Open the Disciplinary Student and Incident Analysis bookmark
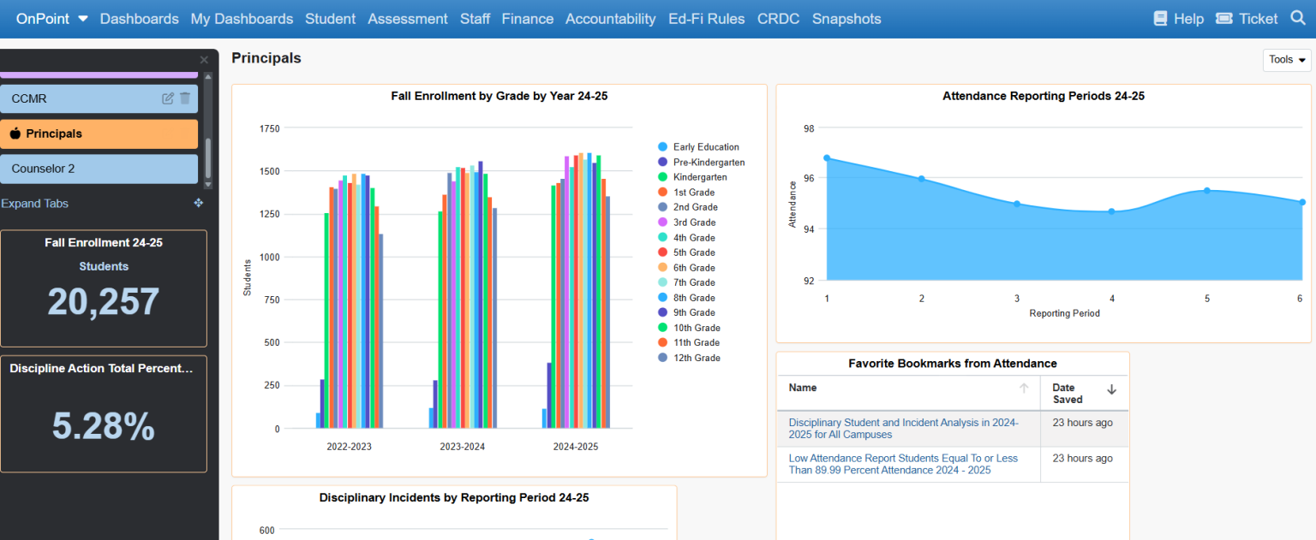The image size is (1316, 540). click(x=903, y=428)
